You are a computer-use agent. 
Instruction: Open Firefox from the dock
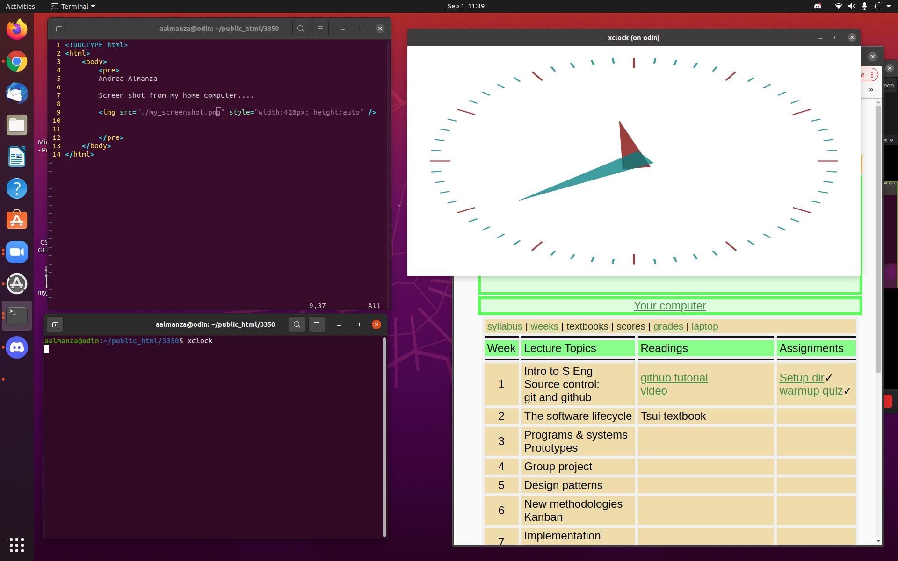[17, 29]
